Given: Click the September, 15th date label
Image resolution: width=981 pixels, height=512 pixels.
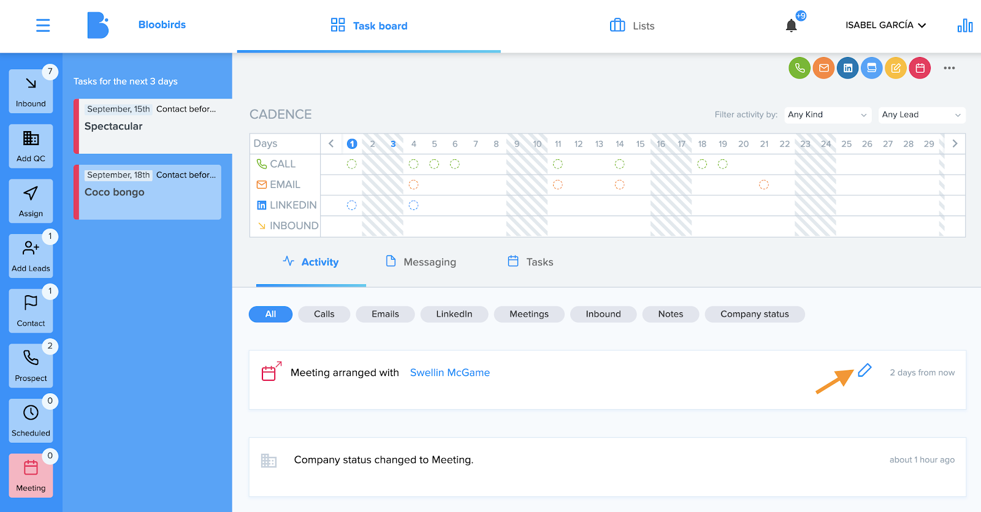Looking at the screenshot, I should [x=118, y=109].
